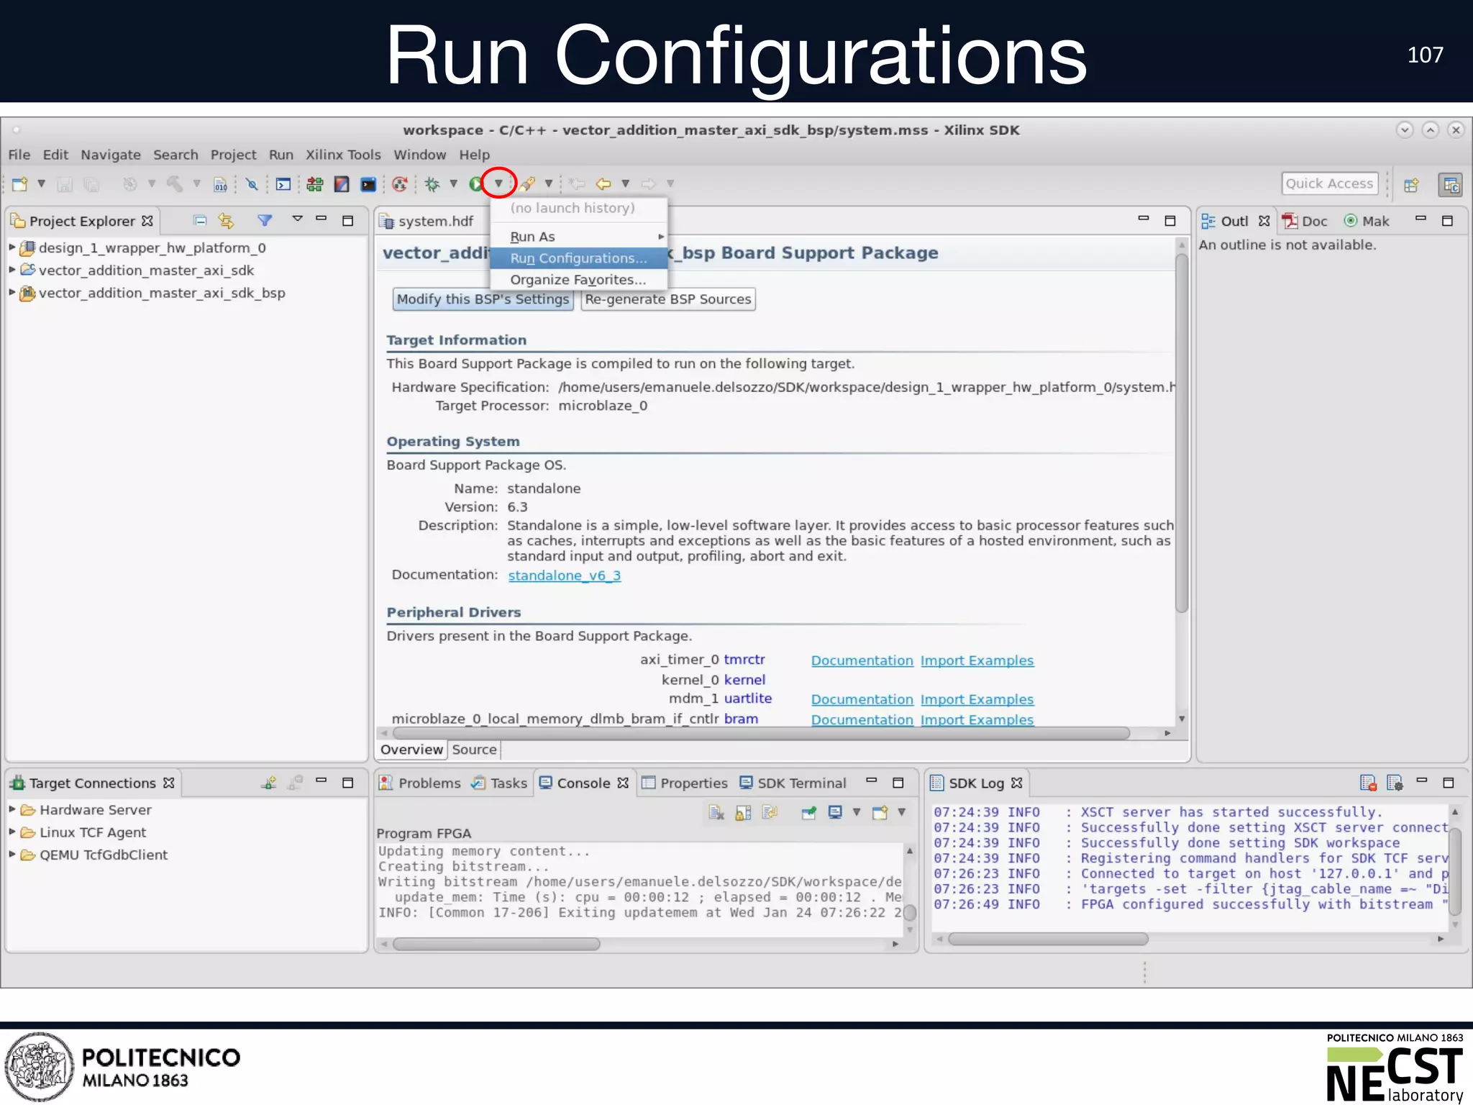Open the New wizard dropdown arrow

click(x=42, y=183)
